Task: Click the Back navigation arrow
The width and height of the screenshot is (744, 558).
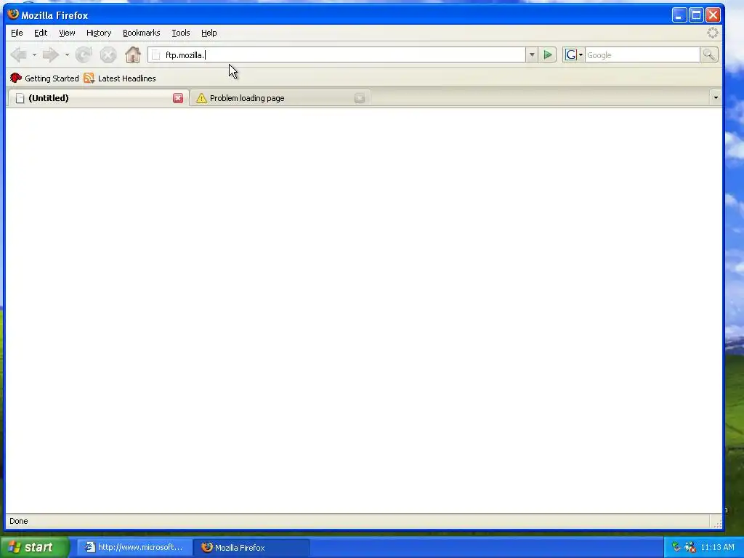Action: (19, 55)
